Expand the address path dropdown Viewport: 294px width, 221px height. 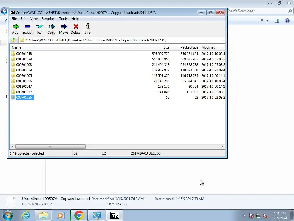coord(223,40)
